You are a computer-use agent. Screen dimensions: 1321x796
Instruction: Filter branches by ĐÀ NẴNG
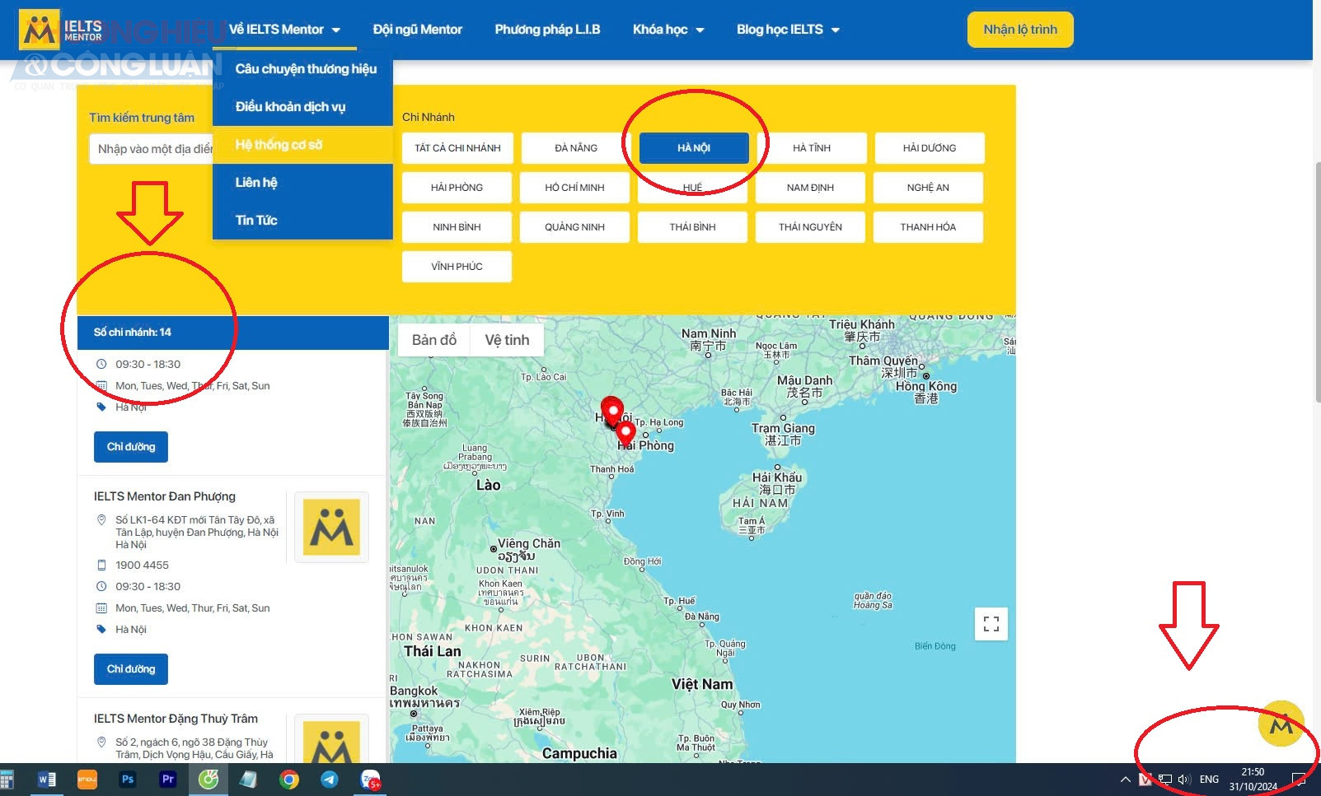[x=575, y=148]
